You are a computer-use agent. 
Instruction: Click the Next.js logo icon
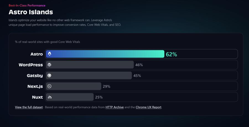tap(50, 86)
